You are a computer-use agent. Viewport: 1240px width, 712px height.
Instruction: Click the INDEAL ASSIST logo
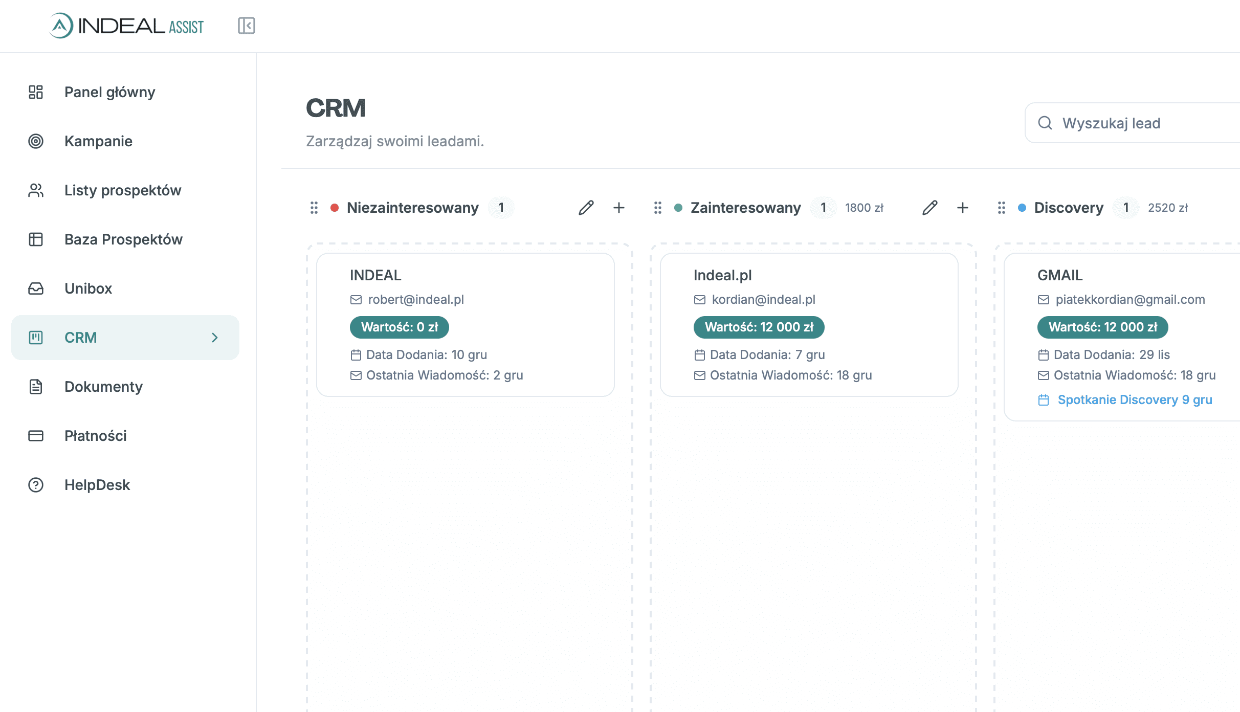pyautogui.click(x=127, y=26)
